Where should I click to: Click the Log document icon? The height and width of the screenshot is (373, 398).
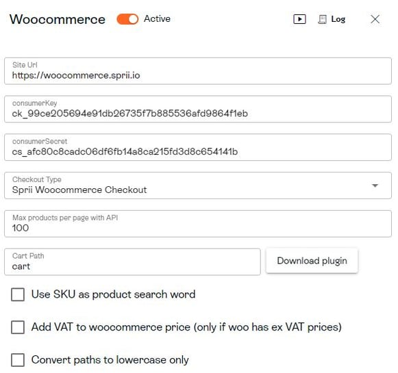(323, 20)
